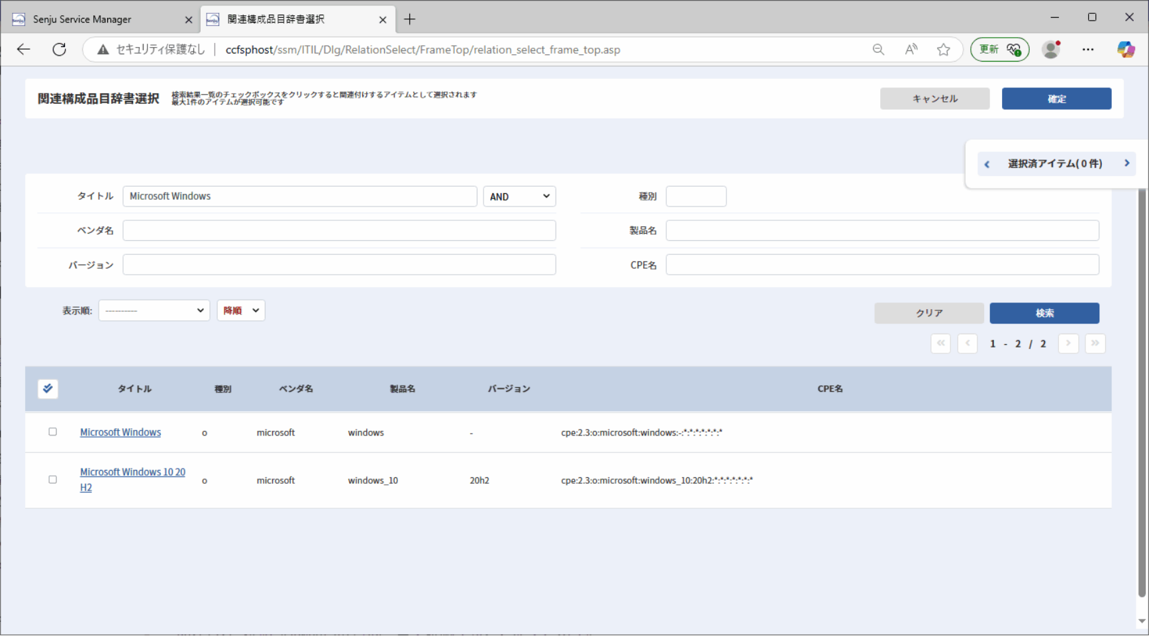The height and width of the screenshot is (636, 1149).
Task: Add page to favorites star
Action: [944, 50]
